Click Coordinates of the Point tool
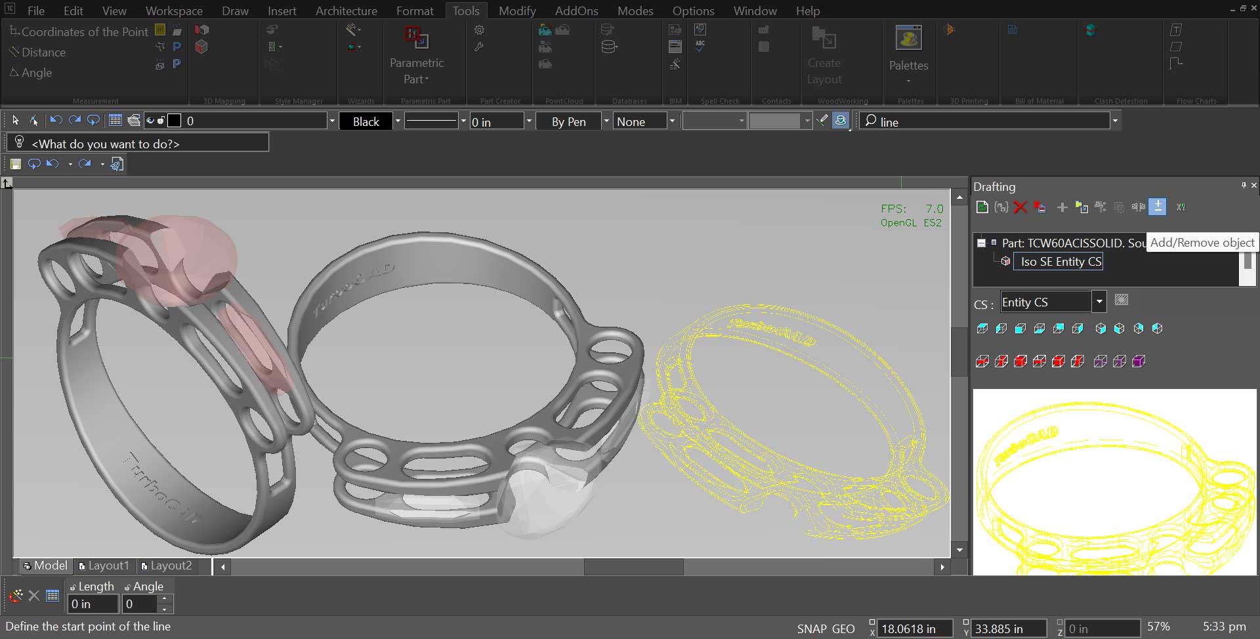 pos(79,31)
